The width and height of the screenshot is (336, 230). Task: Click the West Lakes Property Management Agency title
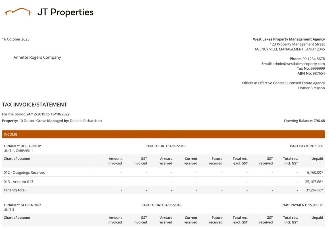pyautogui.click(x=289, y=39)
